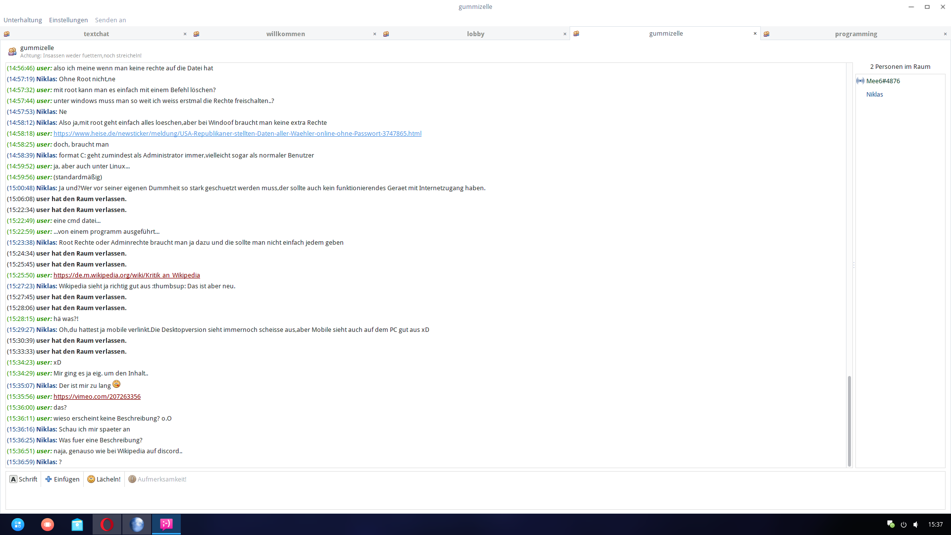Select Niklas in the room participants list
The image size is (951, 535).
(x=874, y=94)
